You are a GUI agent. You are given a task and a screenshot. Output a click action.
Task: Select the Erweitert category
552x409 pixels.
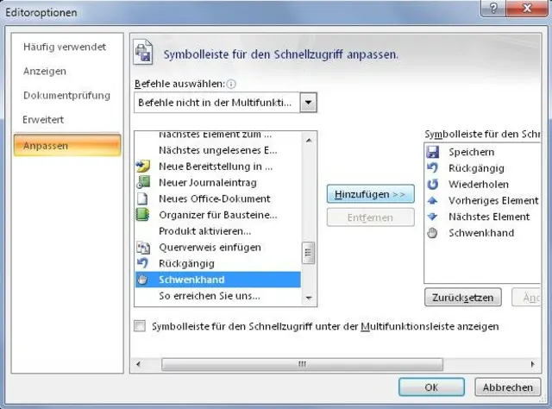[x=43, y=120]
